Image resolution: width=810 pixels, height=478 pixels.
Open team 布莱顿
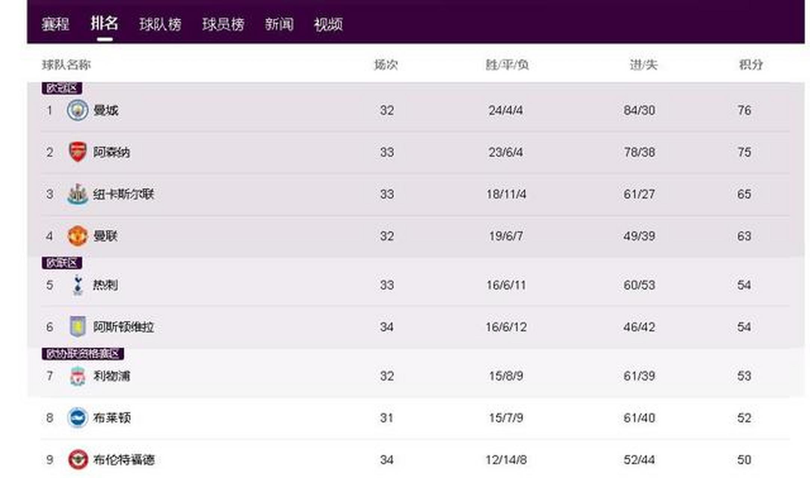tap(112, 418)
